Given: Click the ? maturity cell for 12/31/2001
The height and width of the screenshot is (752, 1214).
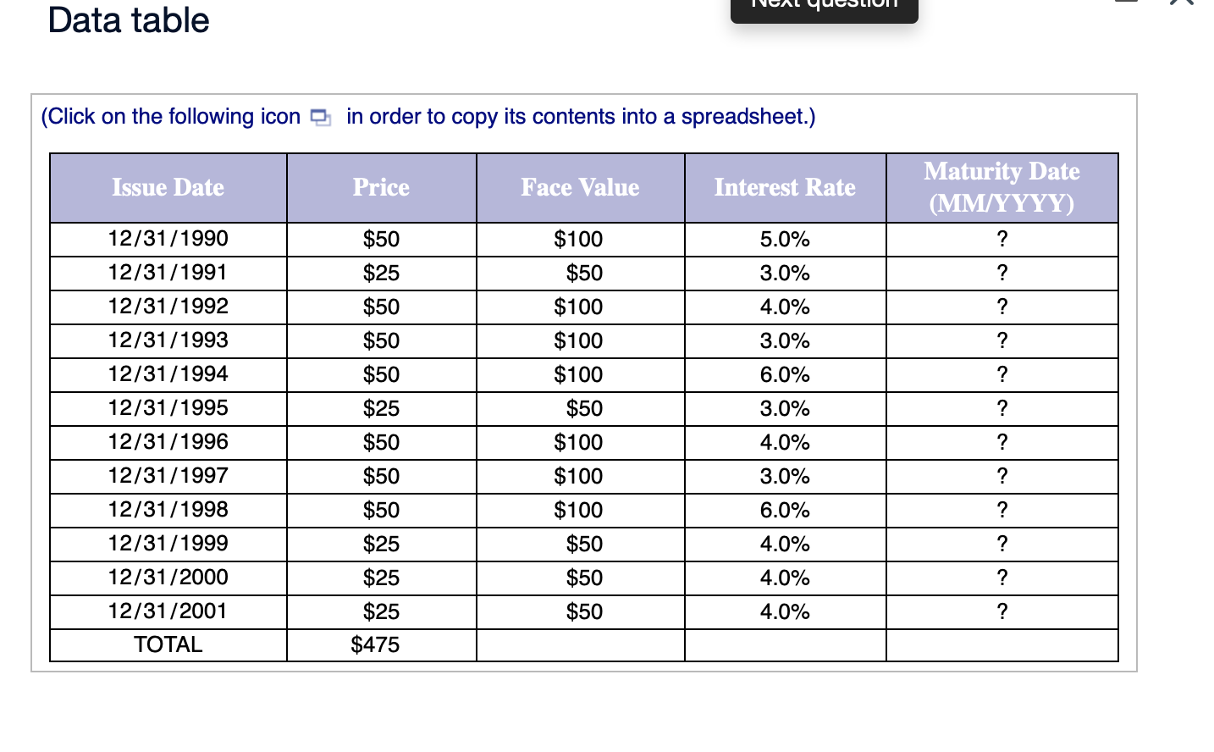Looking at the screenshot, I should (x=1002, y=611).
